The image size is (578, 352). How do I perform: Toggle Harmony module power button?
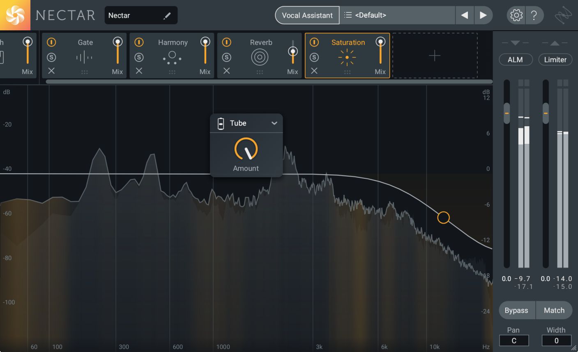pyautogui.click(x=139, y=42)
